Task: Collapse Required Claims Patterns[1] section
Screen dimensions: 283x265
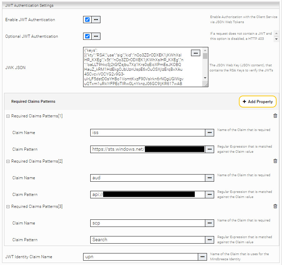Action: (x=8, y=116)
